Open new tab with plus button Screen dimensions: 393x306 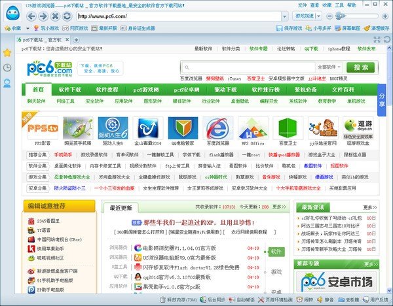click(x=77, y=39)
